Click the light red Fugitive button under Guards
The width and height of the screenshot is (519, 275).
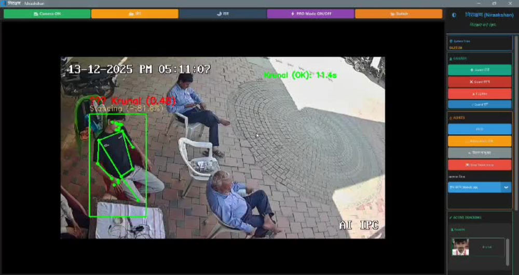click(x=480, y=94)
